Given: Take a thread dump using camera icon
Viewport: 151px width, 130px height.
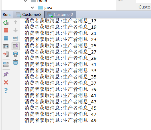Looking at the screenshot, I should [6, 46].
